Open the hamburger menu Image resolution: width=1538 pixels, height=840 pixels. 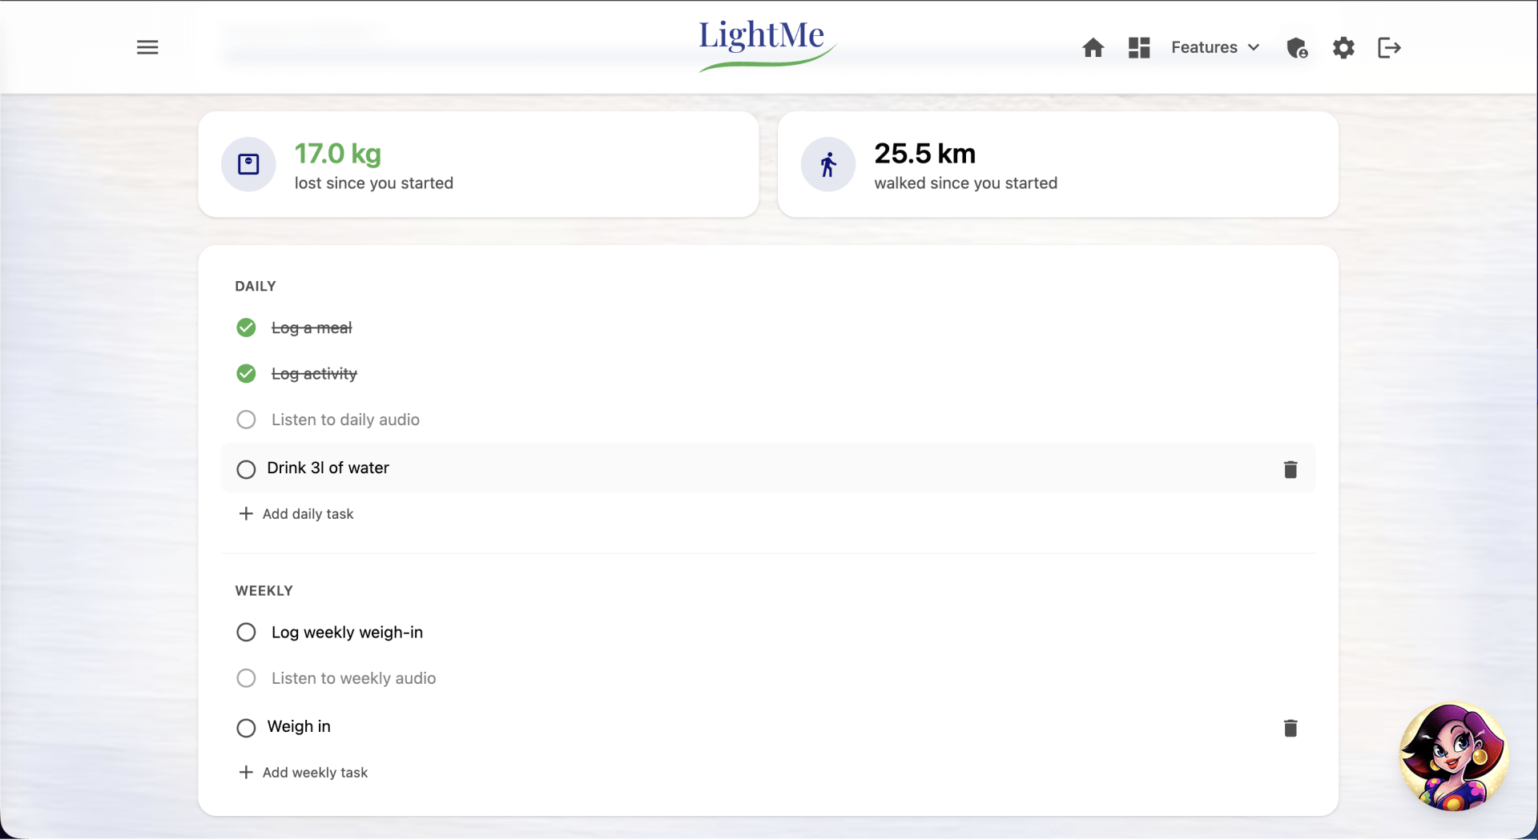(x=147, y=48)
